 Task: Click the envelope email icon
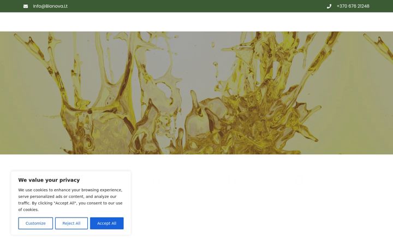pyautogui.click(x=26, y=6)
